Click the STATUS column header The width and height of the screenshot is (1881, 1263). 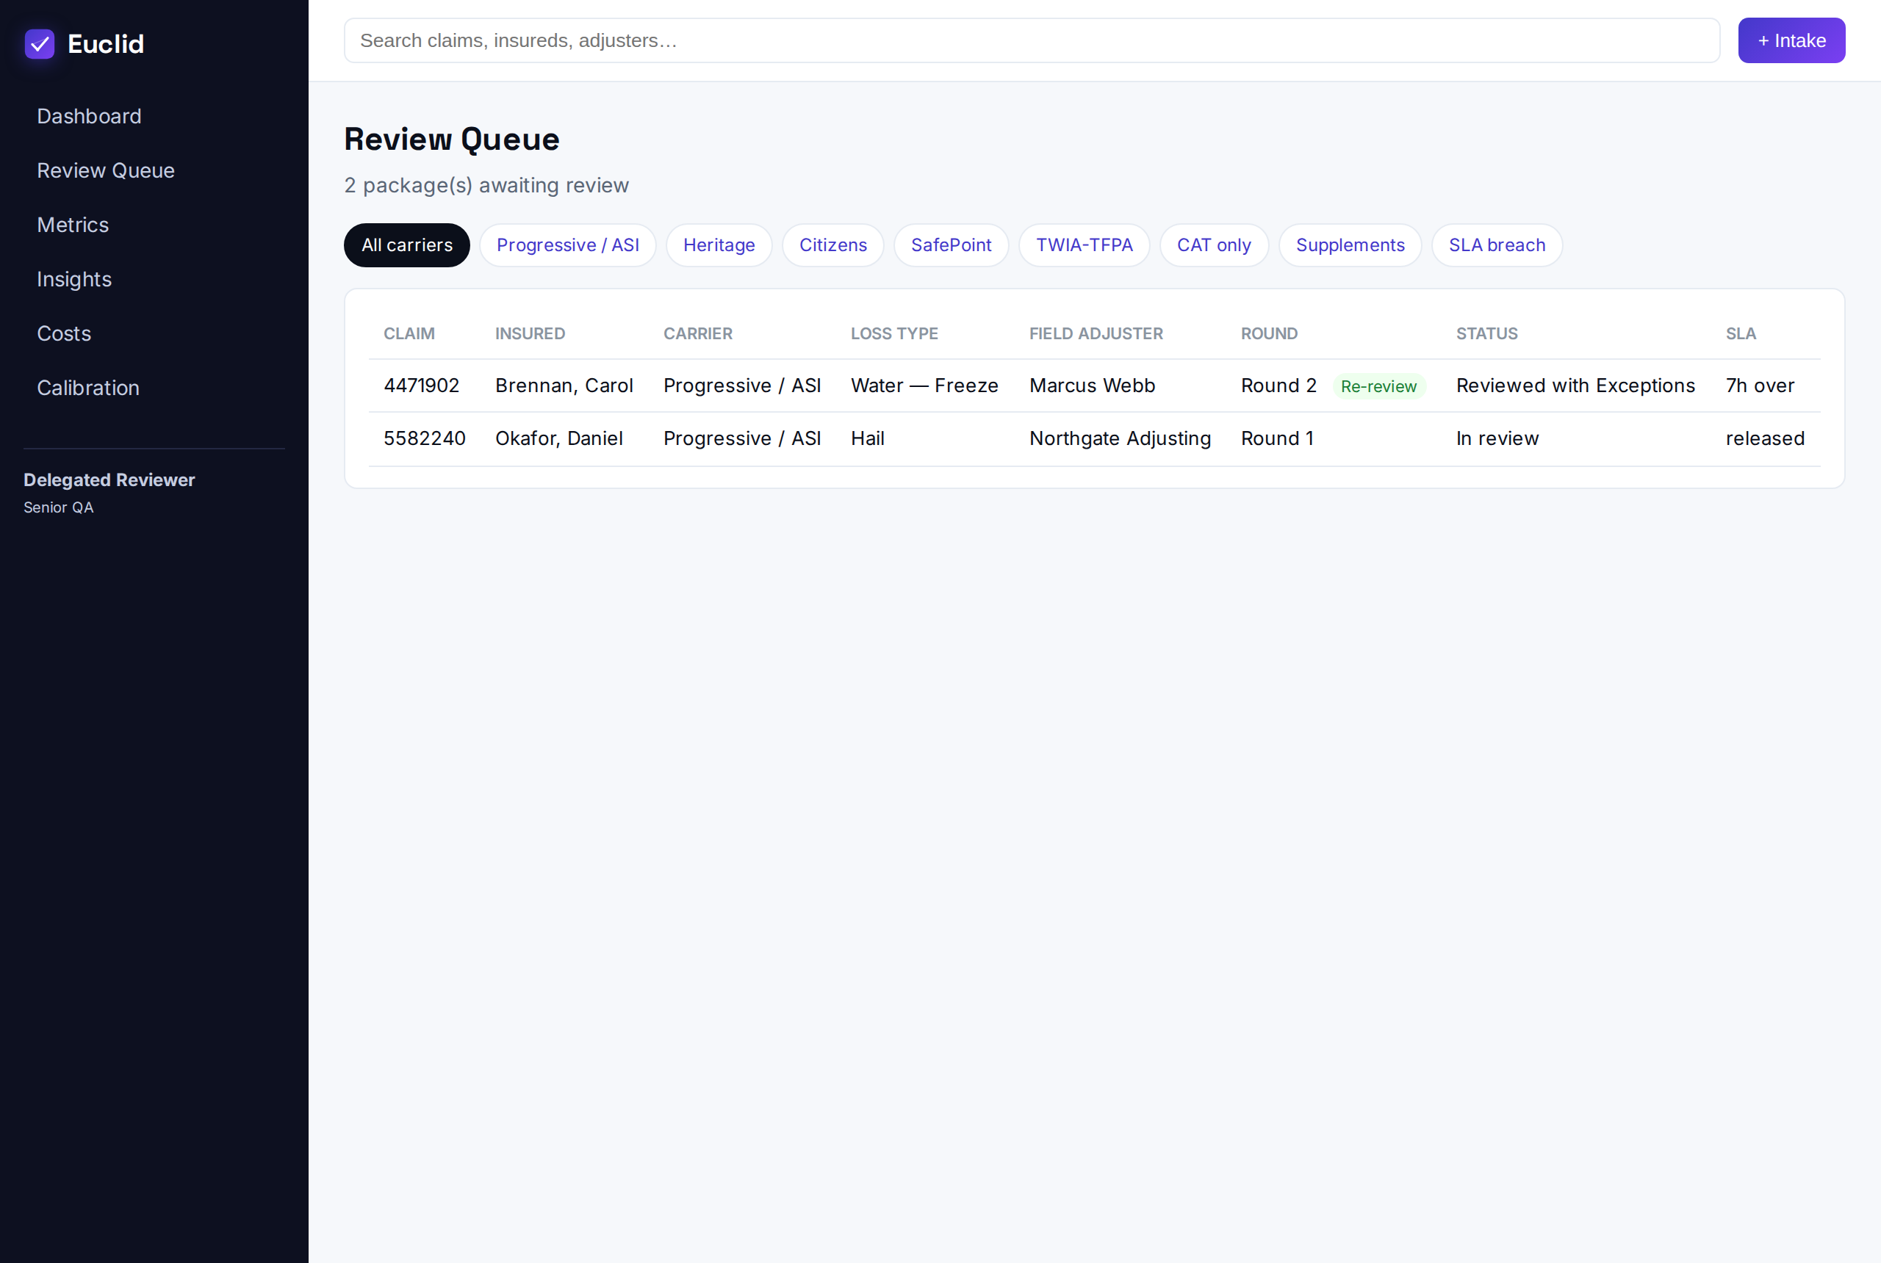pos(1486,333)
